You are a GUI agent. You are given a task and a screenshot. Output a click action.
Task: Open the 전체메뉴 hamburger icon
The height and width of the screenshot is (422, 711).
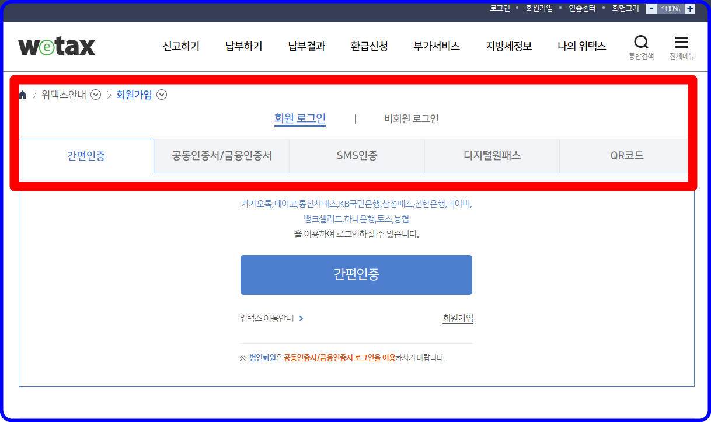681,42
